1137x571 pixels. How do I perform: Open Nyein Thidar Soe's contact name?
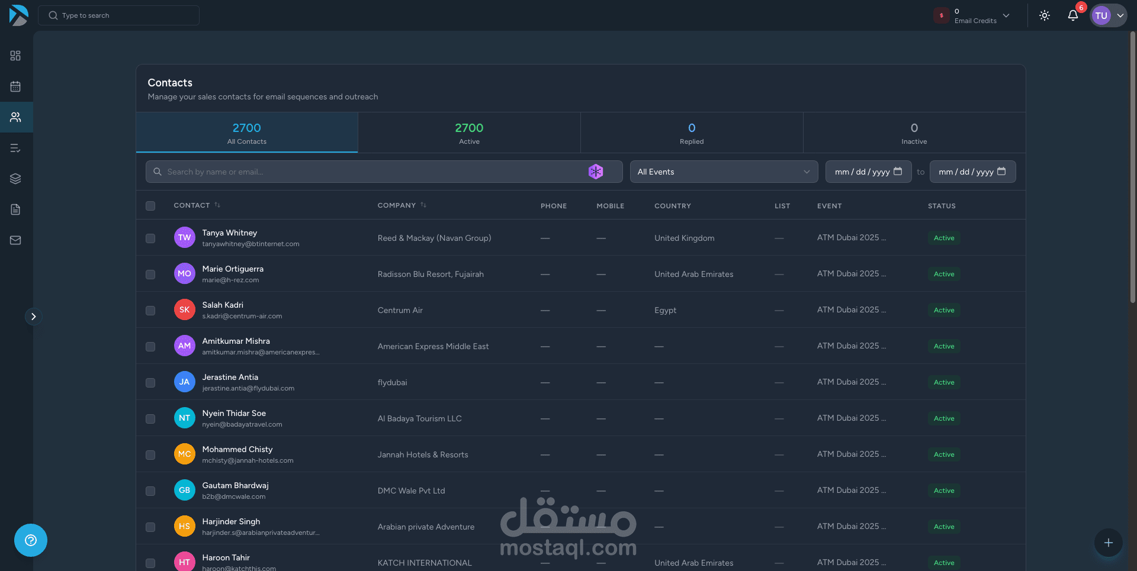pos(234,413)
